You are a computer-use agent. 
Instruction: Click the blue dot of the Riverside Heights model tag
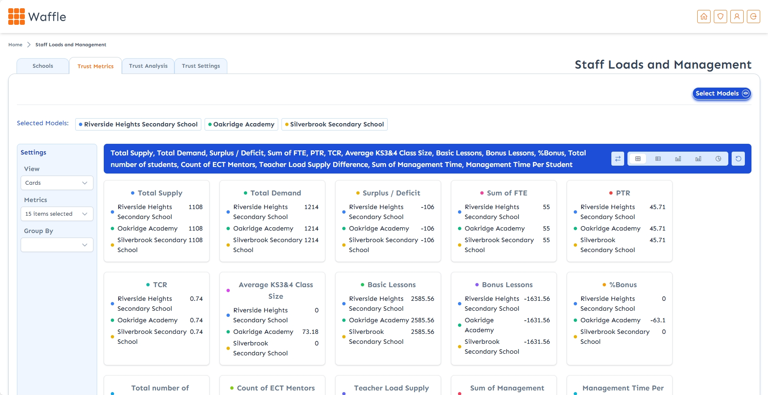click(81, 124)
